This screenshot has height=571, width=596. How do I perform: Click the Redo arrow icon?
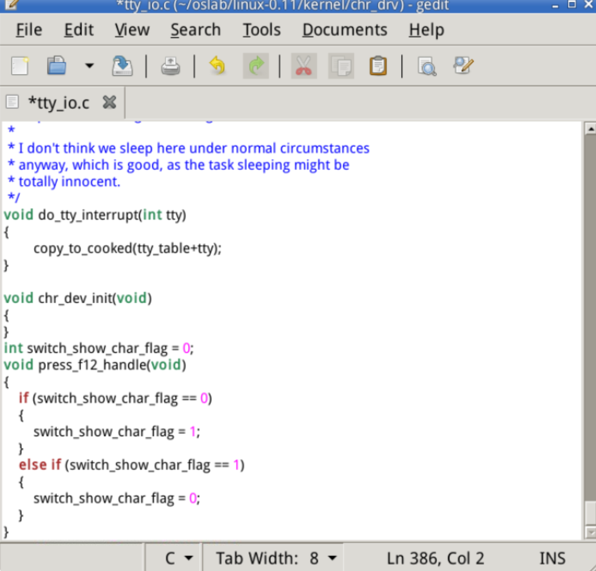[256, 66]
